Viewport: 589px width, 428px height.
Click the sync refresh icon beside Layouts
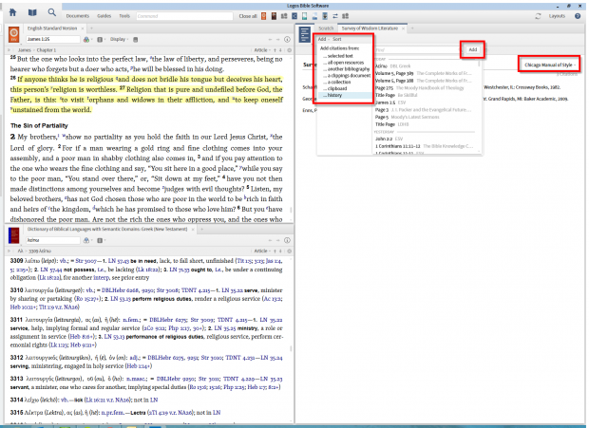tap(540, 16)
